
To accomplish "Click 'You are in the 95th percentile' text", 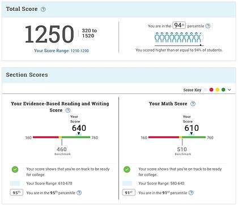I will (50, 193).
